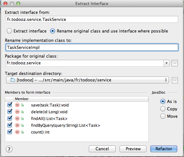Open destination directory ellipsis browse button

coord(175,80)
